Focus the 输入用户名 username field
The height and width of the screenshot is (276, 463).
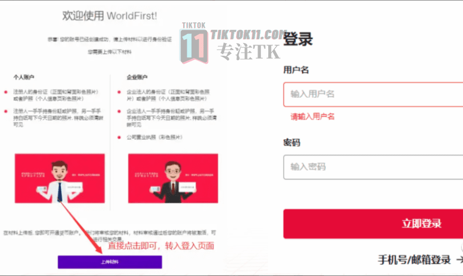point(373,95)
